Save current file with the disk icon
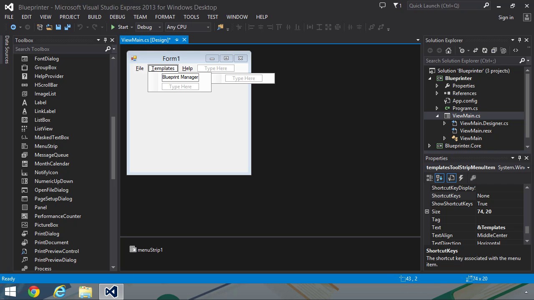This screenshot has height=300, width=534. click(58, 27)
